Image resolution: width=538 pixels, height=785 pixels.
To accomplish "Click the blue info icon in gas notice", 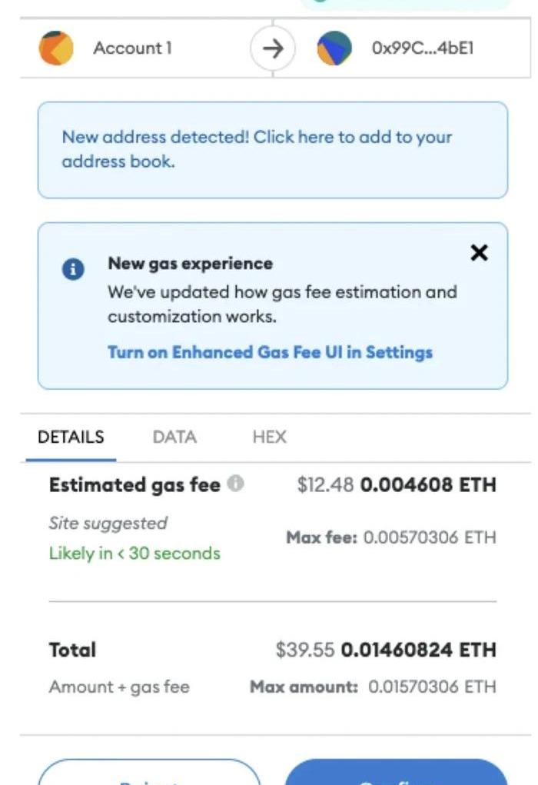I will pos(73,269).
